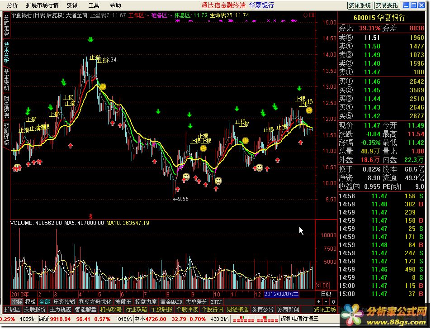
Task: Open the 帮助 menu
Action: click(115, 5)
